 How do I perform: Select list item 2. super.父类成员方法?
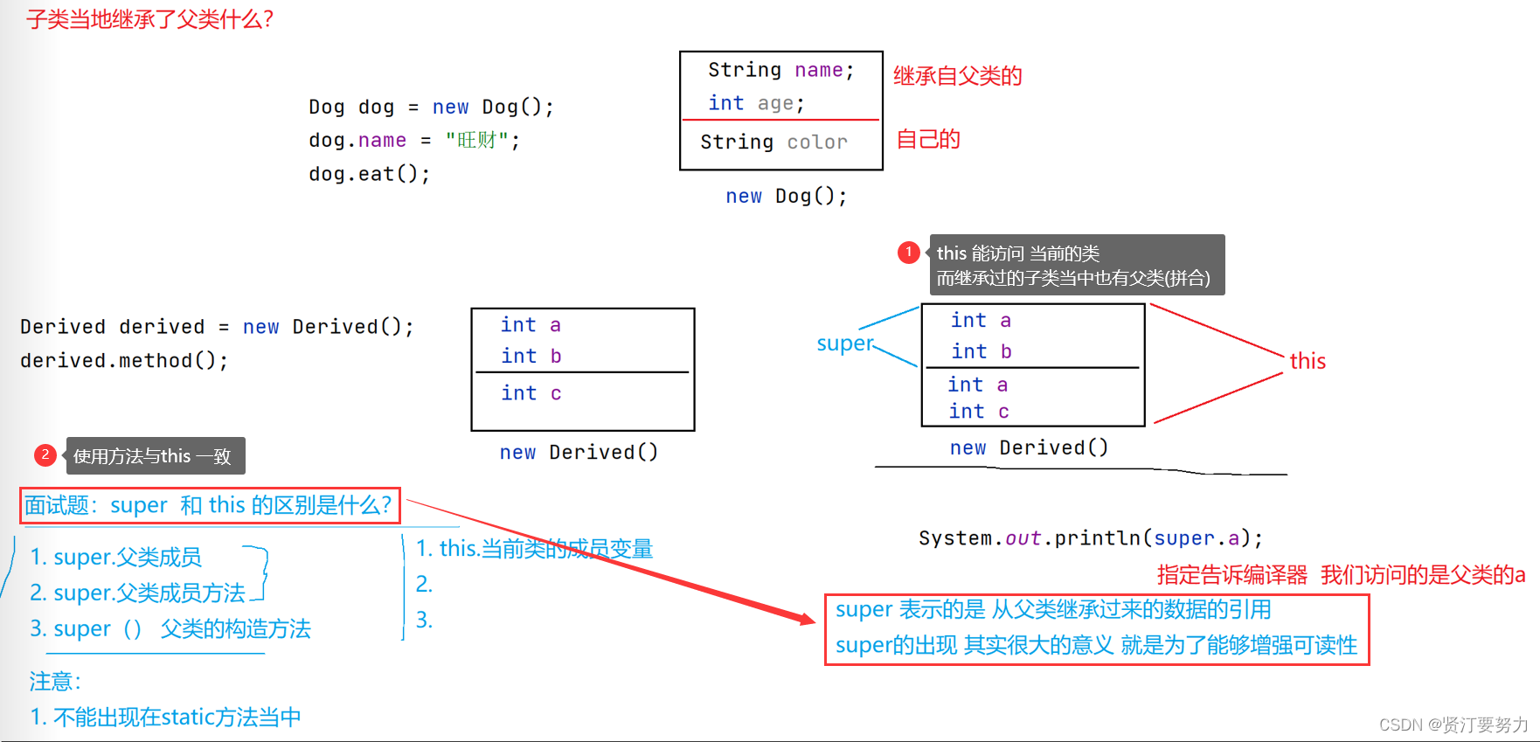click(137, 593)
